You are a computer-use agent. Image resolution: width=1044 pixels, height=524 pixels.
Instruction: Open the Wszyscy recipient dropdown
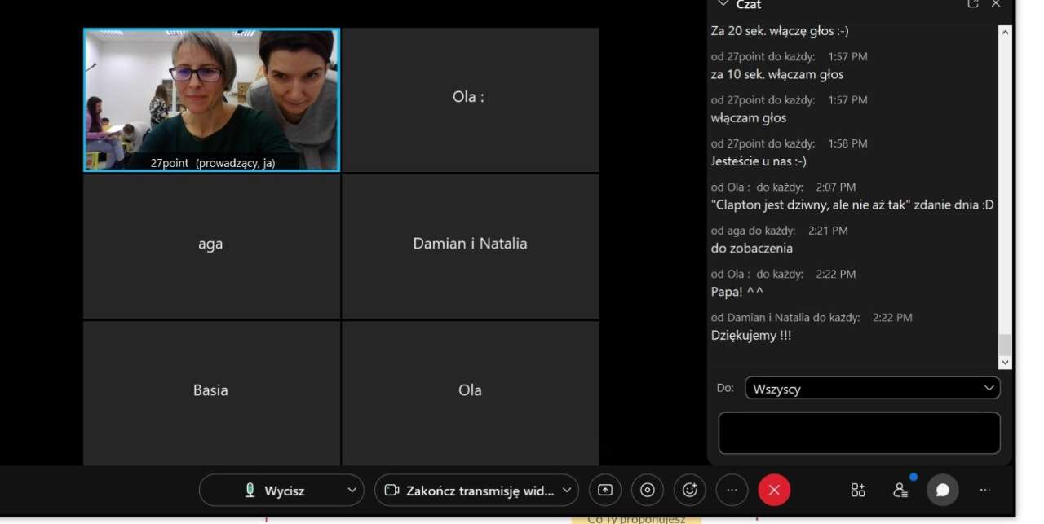click(872, 389)
